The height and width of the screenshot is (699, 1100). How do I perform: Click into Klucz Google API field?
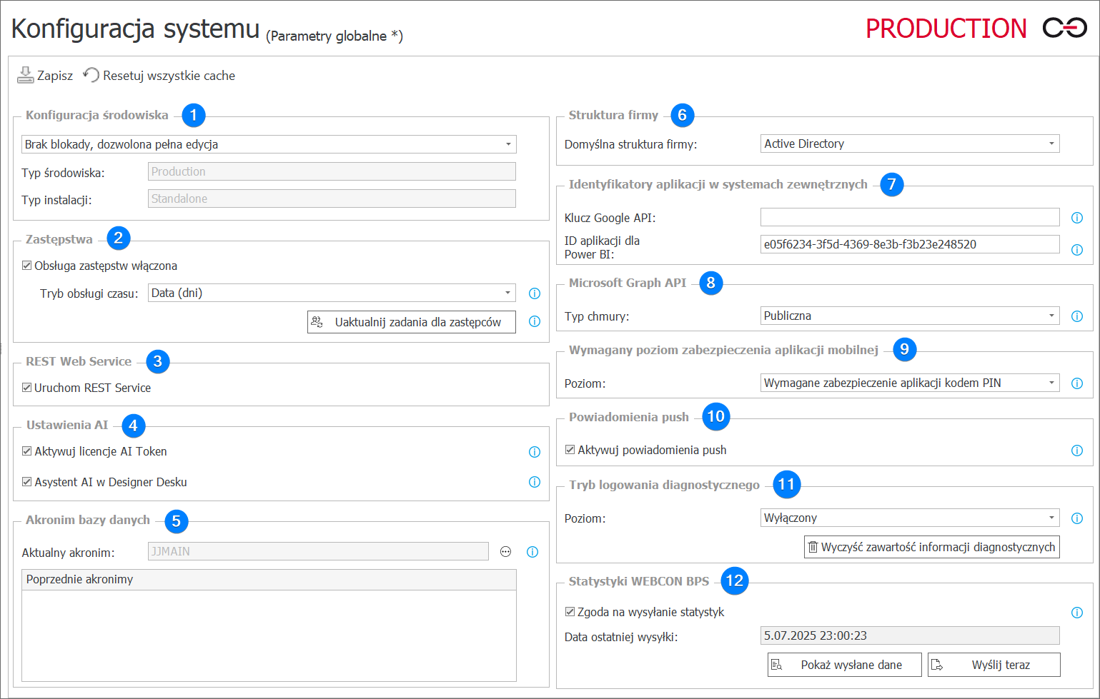[910, 217]
